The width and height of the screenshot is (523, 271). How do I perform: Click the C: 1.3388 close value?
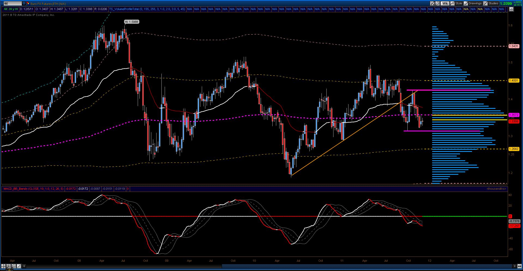[x=86, y=9]
